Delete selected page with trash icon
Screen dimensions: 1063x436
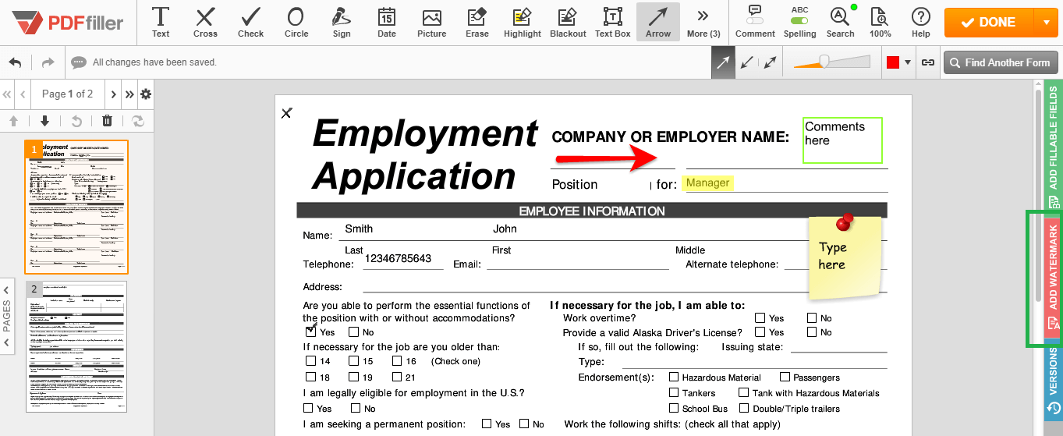[x=107, y=121]
